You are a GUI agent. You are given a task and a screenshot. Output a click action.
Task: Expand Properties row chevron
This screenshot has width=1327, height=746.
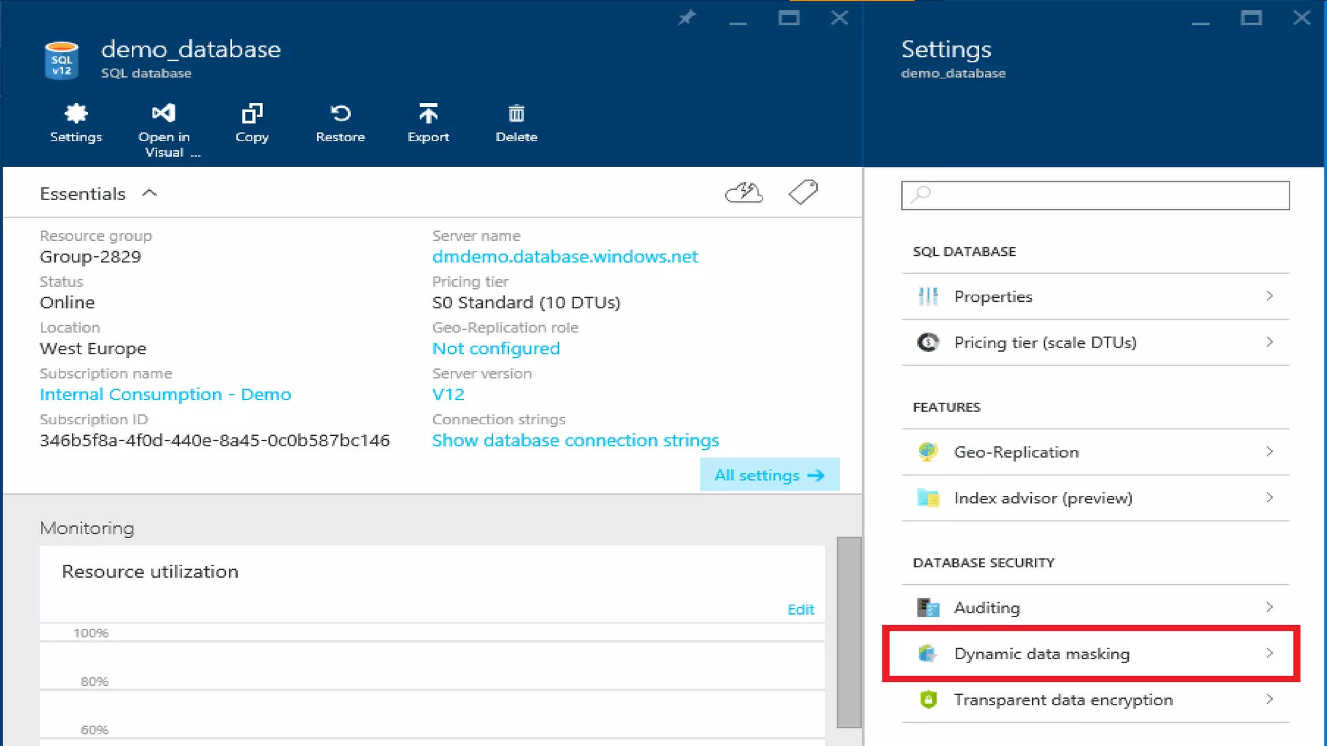(1269, 296)
